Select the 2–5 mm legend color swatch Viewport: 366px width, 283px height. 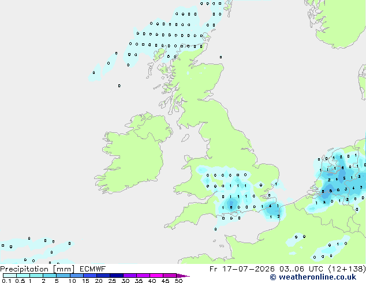(50, 275)
